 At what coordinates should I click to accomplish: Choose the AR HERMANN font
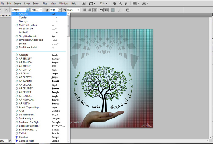coord(39,100)
